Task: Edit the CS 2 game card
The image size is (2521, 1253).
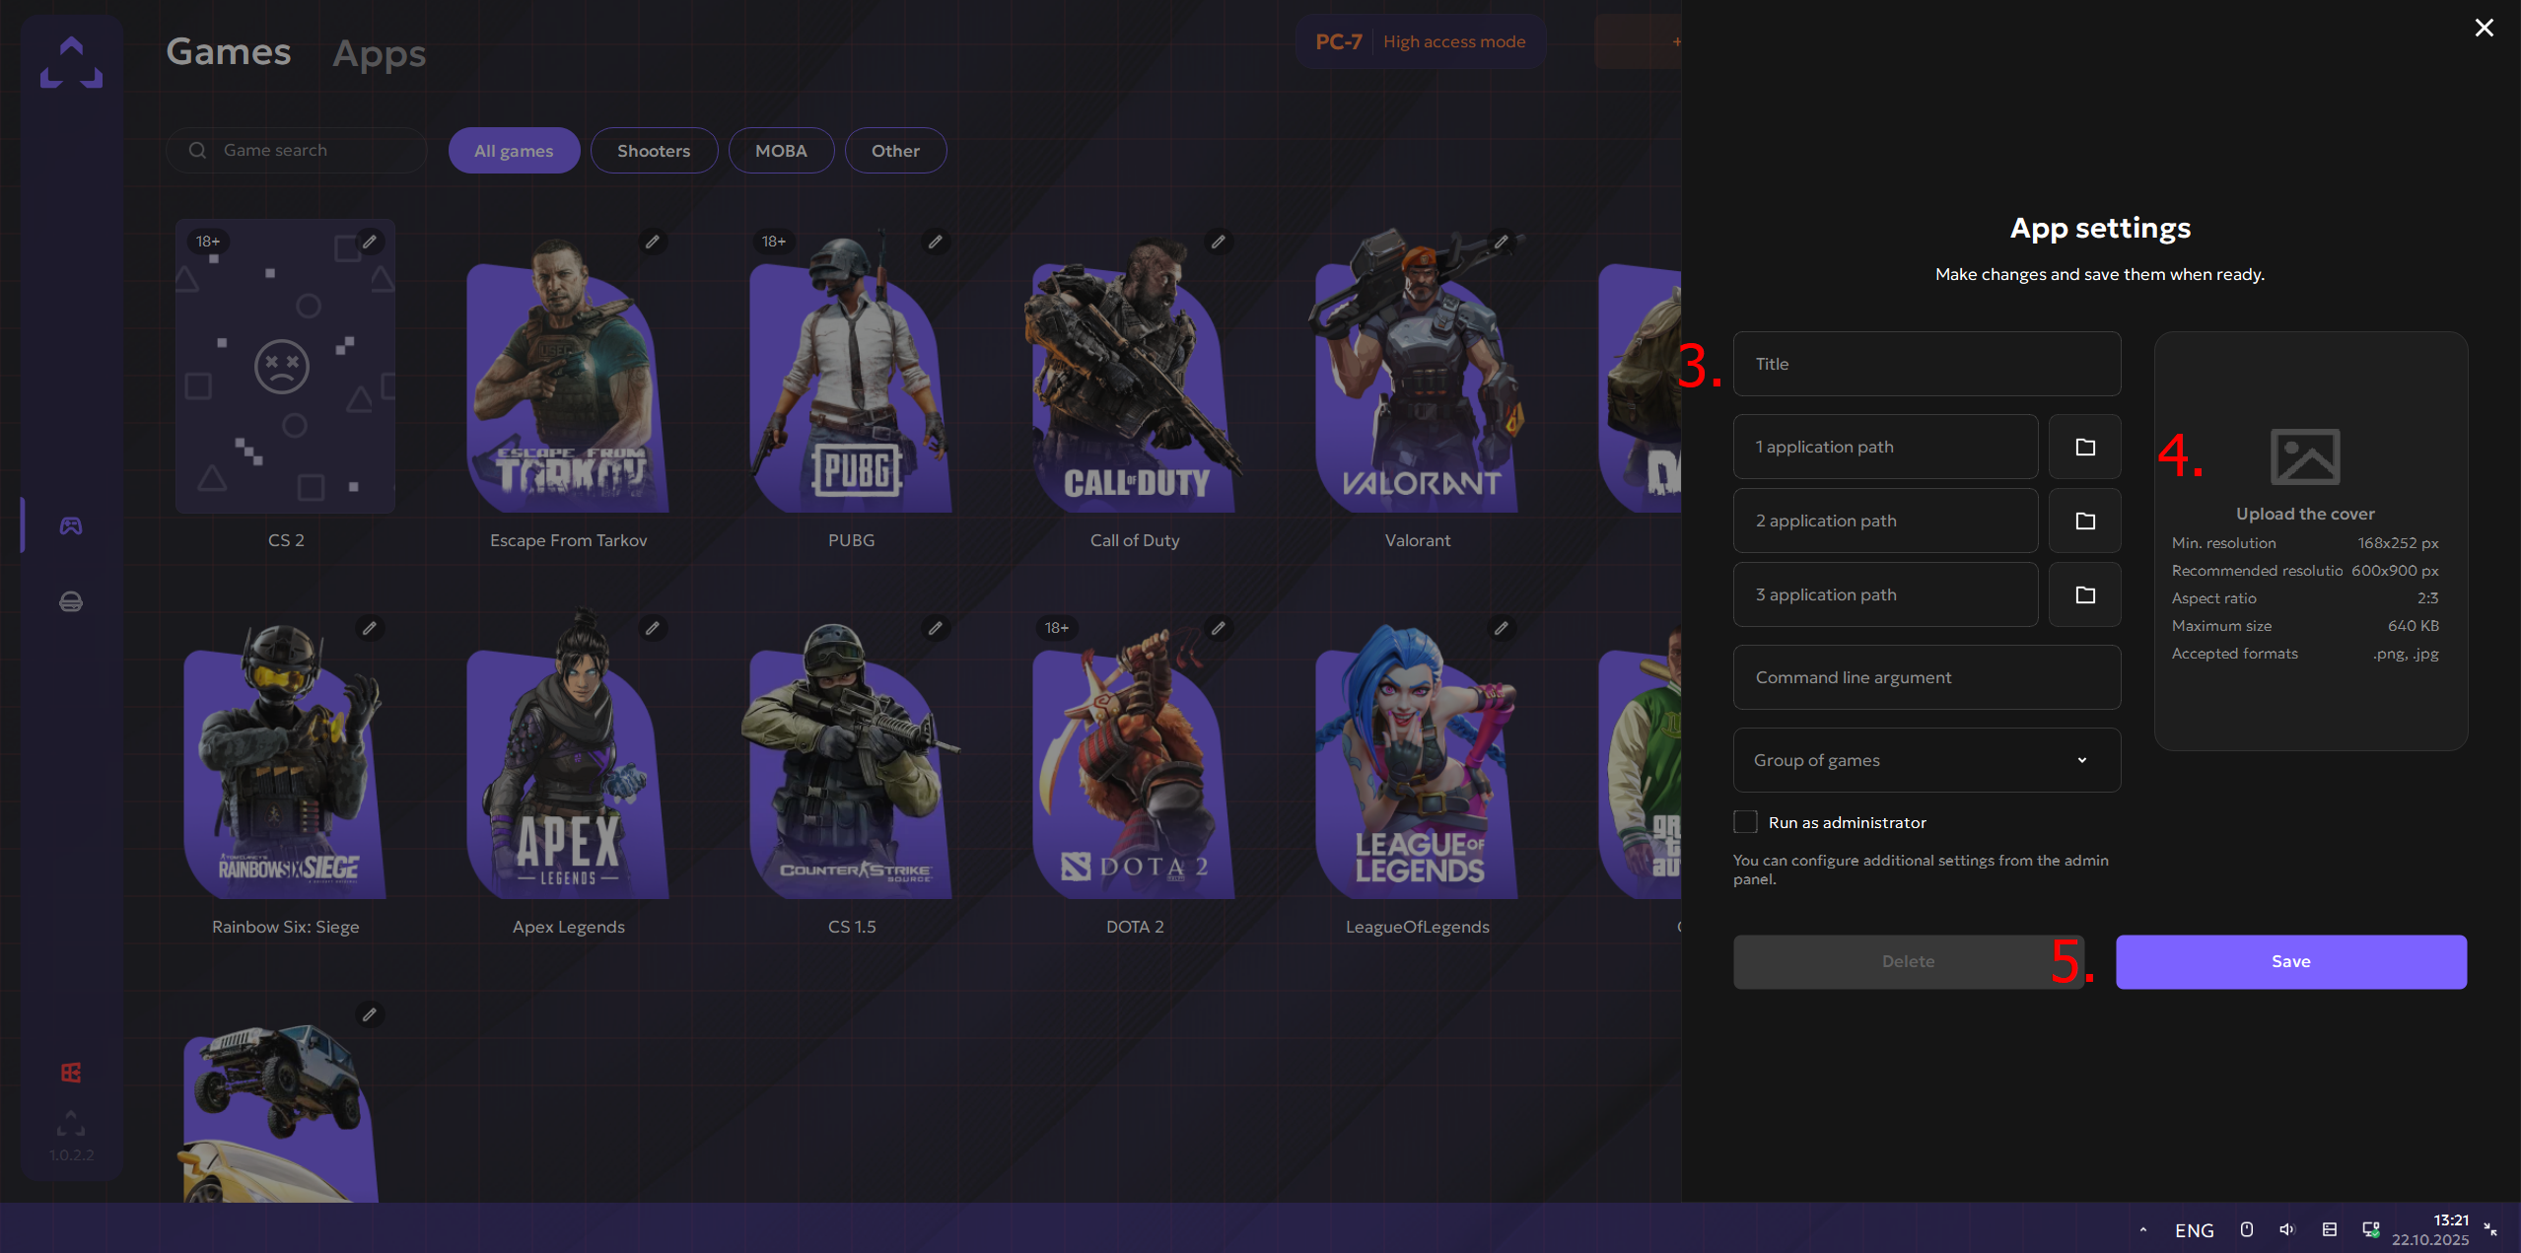Action: tap(369, 242)
